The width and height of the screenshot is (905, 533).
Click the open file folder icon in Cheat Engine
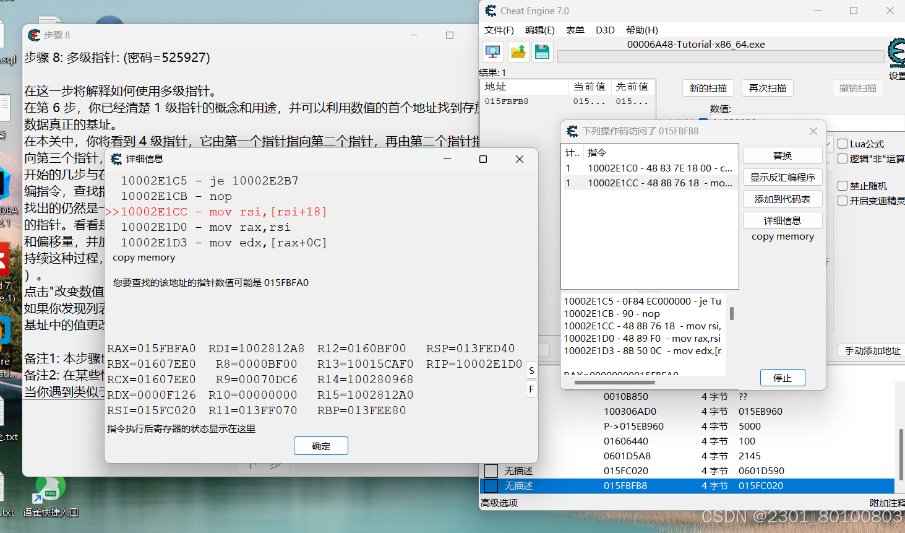coord(518,52)
